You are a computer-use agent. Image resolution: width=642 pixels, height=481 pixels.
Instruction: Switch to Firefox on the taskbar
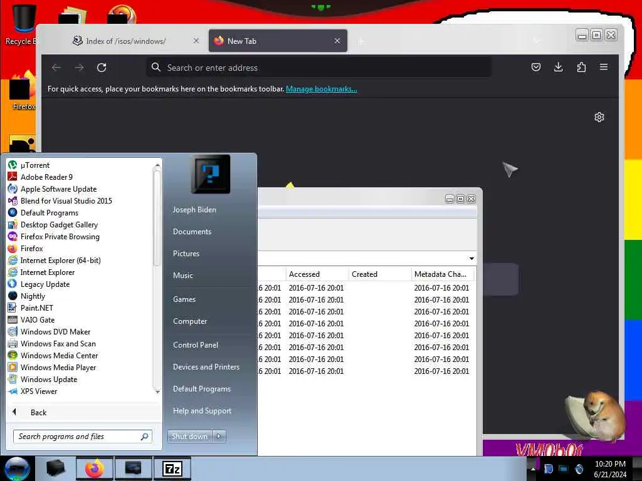pyautogui.click(x=95, y=468)
